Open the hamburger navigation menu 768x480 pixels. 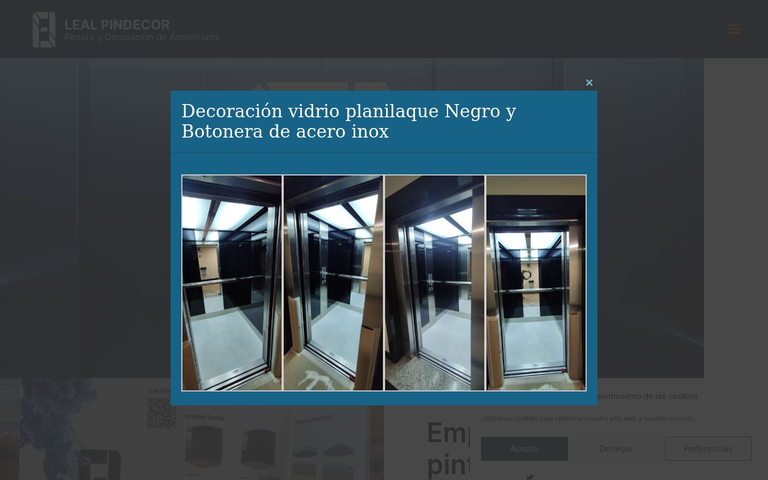(x=734, y=29)
